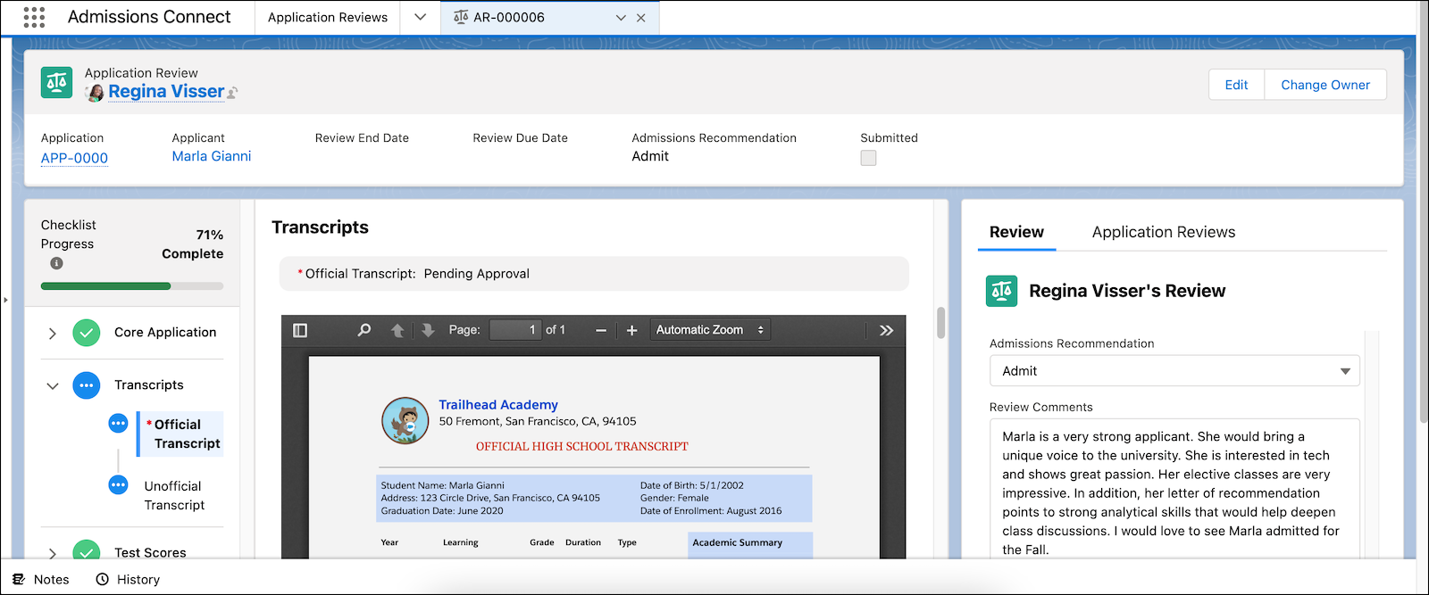Image resolution: width=1429 pixels, height=595 pixels.
Task: Click the Checklist Progress bar
Action: coord(132,286)
